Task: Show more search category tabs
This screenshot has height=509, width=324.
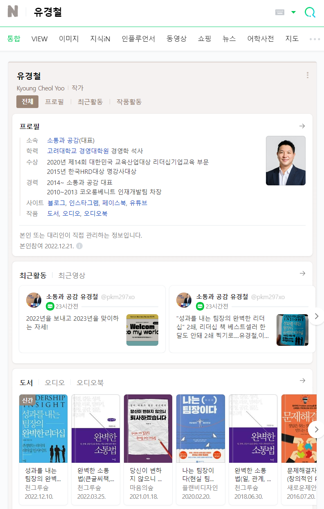Action: [x=315, y=39]
